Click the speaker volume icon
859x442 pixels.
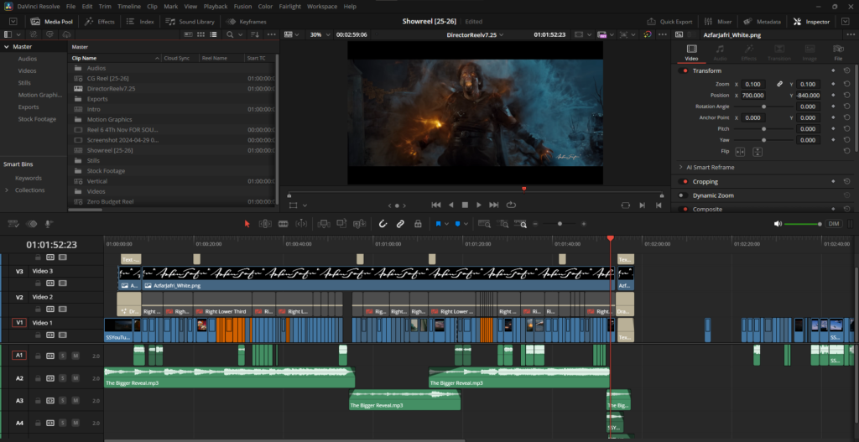[x=778, y=224]
